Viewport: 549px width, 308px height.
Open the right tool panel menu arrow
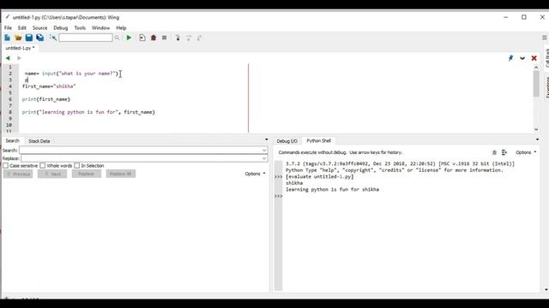[x=538, y=139]
